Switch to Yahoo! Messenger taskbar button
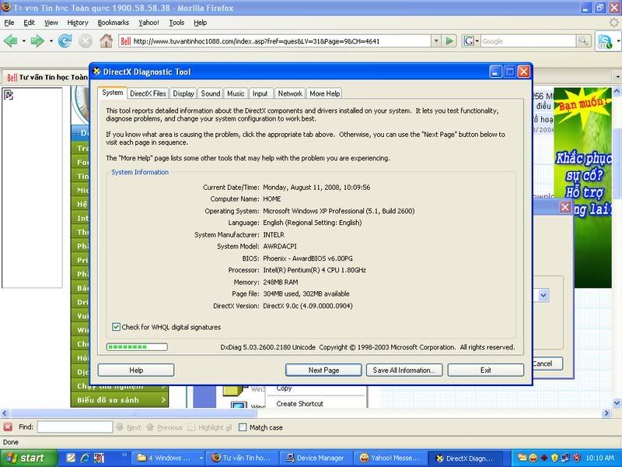622x467 pixels. point(390,458)
